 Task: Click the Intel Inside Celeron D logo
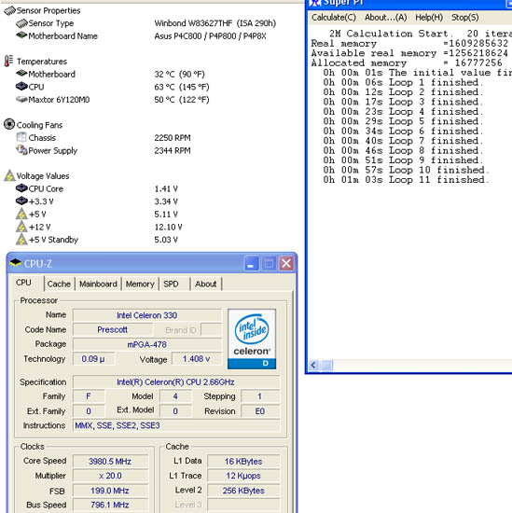[252, 339]
